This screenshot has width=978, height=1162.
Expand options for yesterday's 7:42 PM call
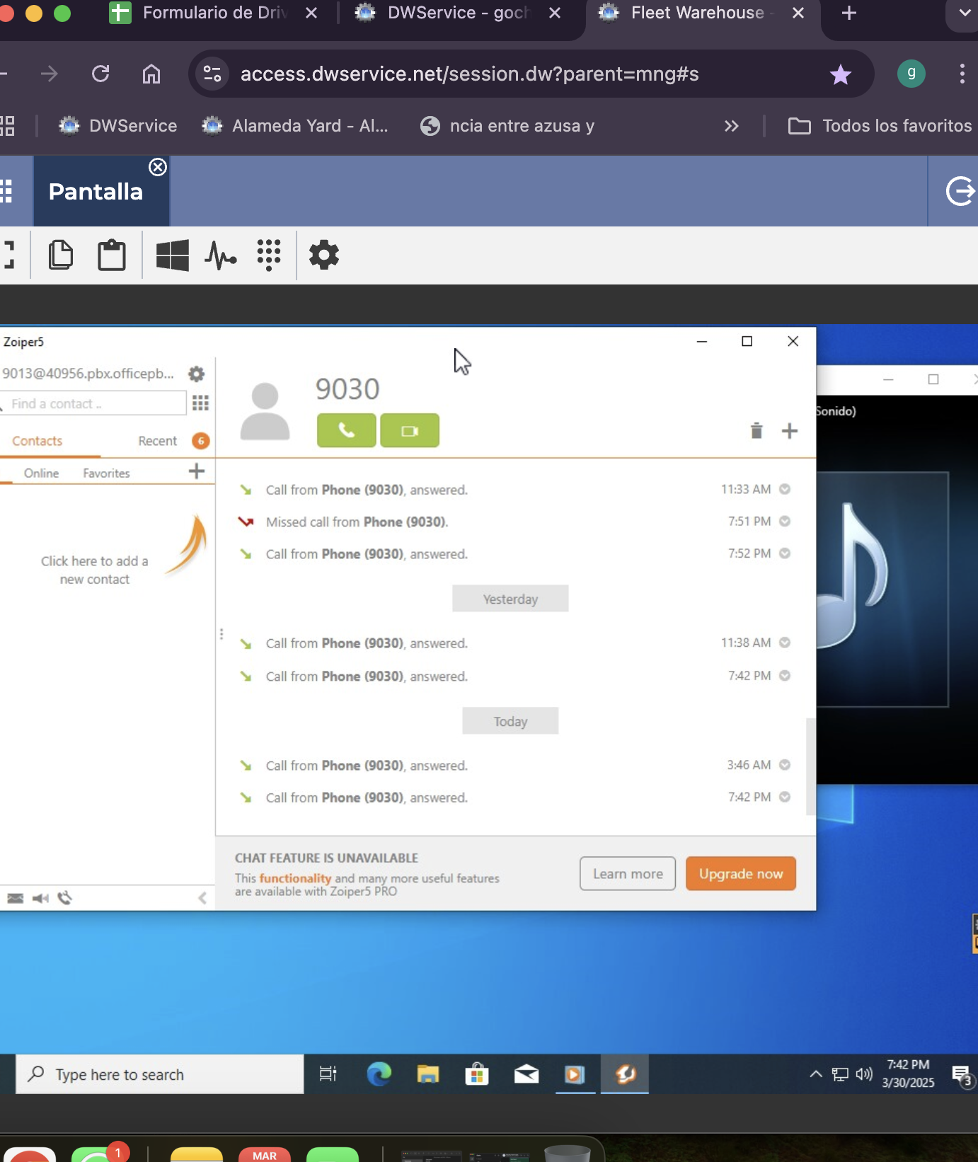[x=785, y=676]
